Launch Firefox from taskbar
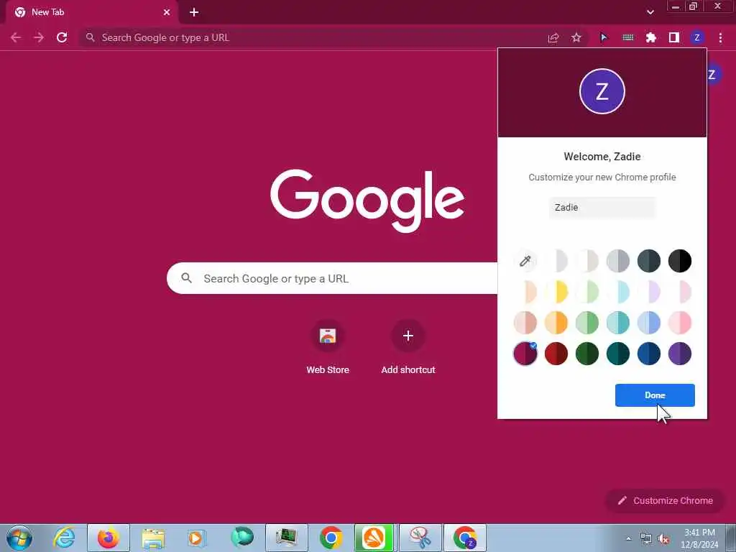736x552 pixels. coord(109,538)
